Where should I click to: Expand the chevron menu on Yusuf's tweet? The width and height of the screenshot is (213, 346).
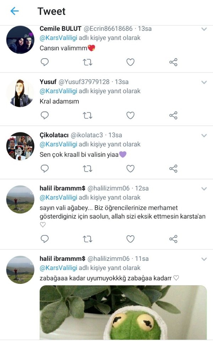tap(204, 82)
